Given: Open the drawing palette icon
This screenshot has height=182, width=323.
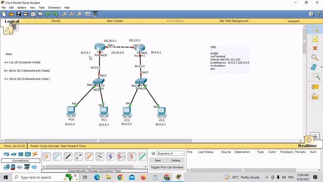Looking at the screenshot, I should click(x=87, y=14).
